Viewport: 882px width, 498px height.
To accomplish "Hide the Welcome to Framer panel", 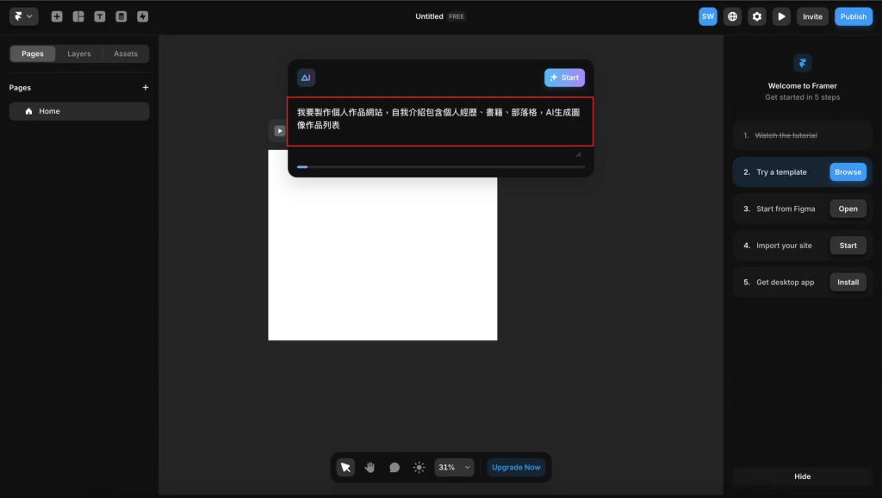I will (x=802, y=476).
